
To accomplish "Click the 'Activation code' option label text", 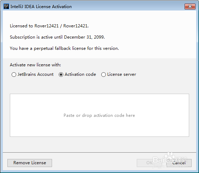I will pyautogui.click(x=80, y=74).
